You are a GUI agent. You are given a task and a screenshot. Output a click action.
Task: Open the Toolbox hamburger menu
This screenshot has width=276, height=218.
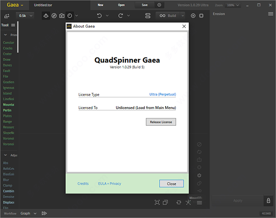point(13,25)
